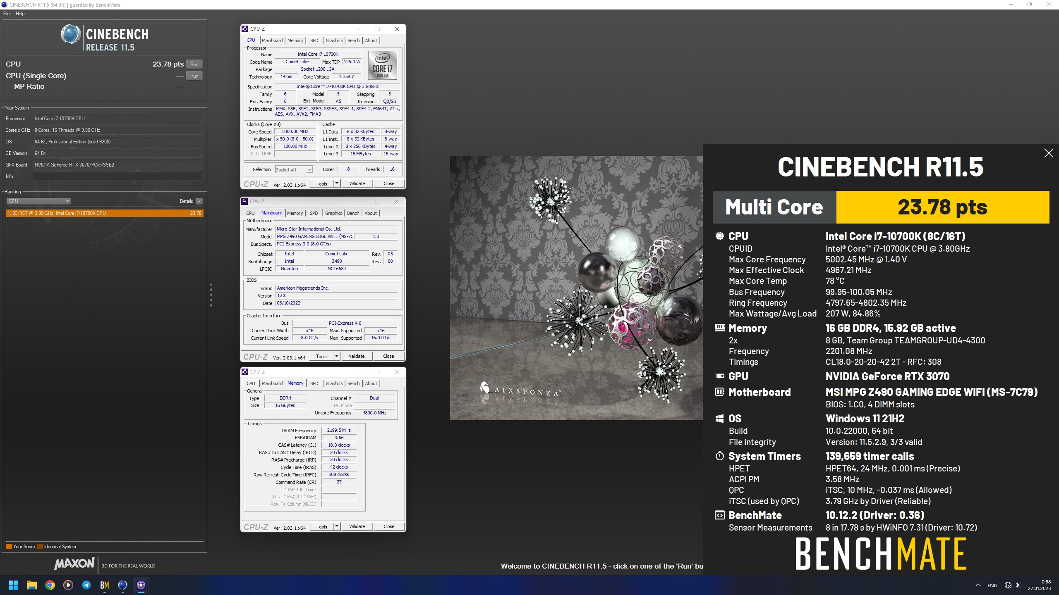The image size is (1059, 595).
Task: Open BenchMate taskbar icon
Action: (x=105, y=585)
